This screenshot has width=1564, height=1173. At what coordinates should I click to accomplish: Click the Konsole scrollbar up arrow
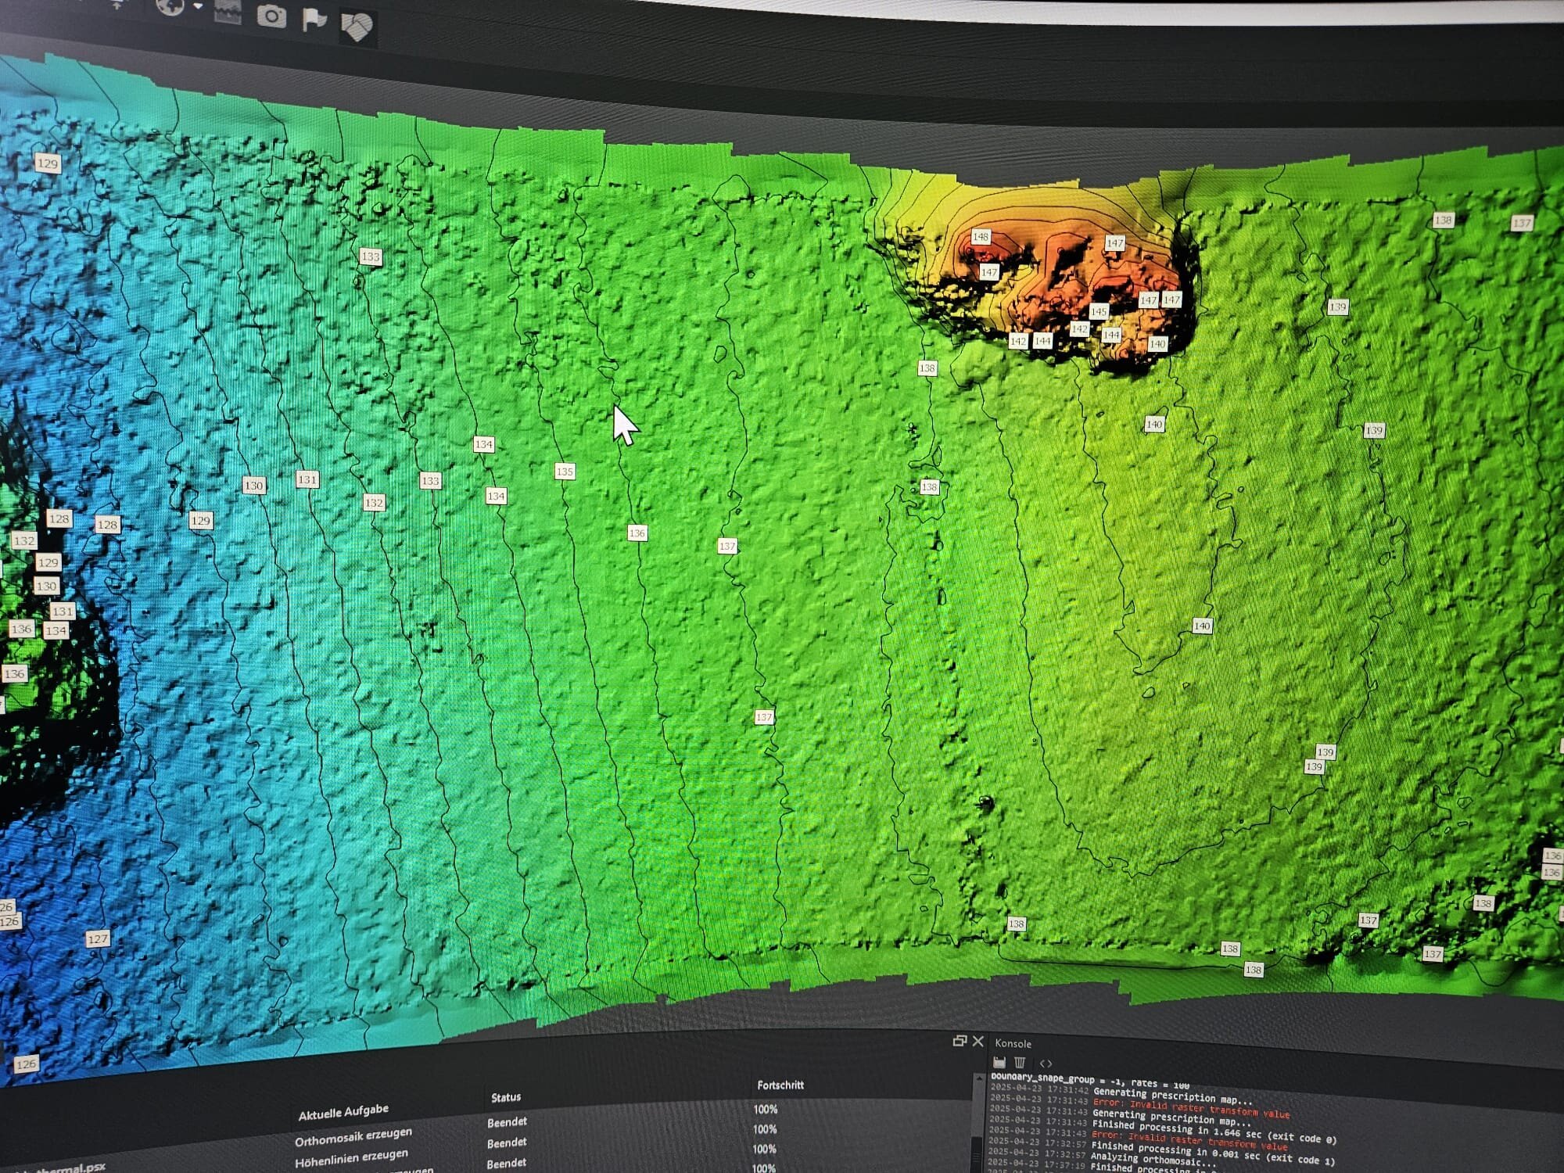977,1079
